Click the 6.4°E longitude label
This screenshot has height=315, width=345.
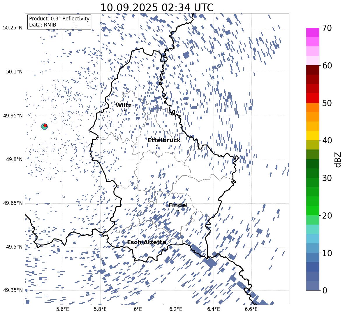click(x=213, y=309)
